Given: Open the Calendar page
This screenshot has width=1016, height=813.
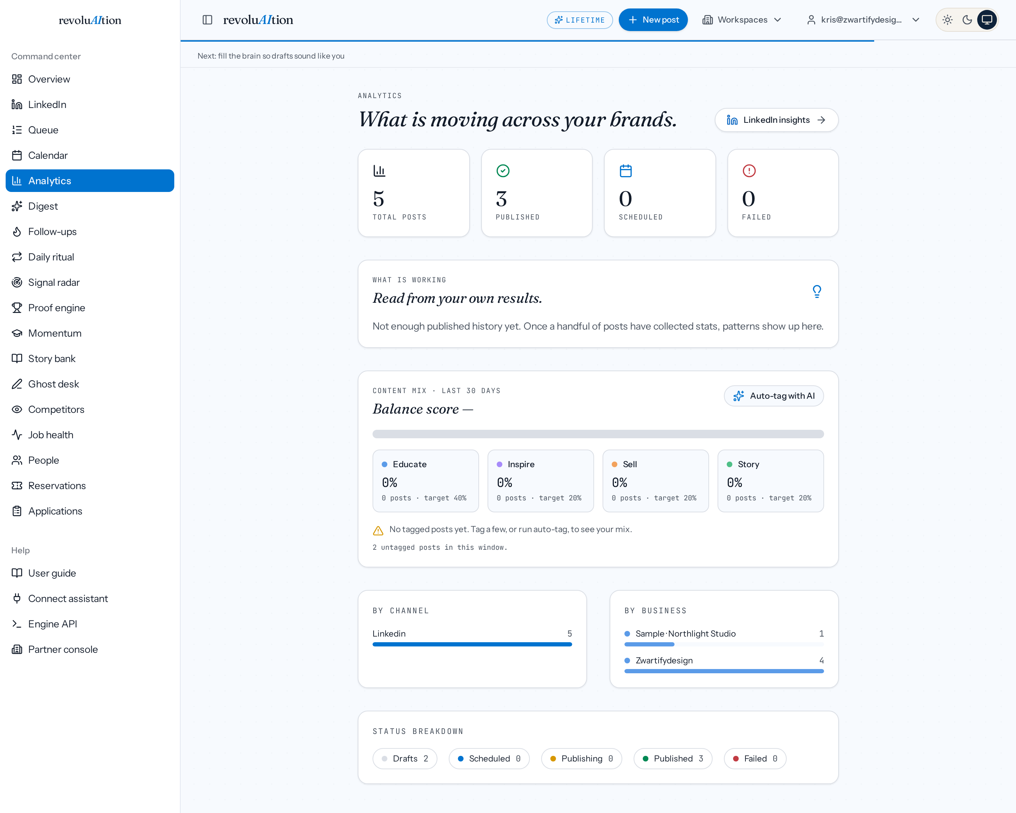Looking at the screenshot, I should (90, 156).
